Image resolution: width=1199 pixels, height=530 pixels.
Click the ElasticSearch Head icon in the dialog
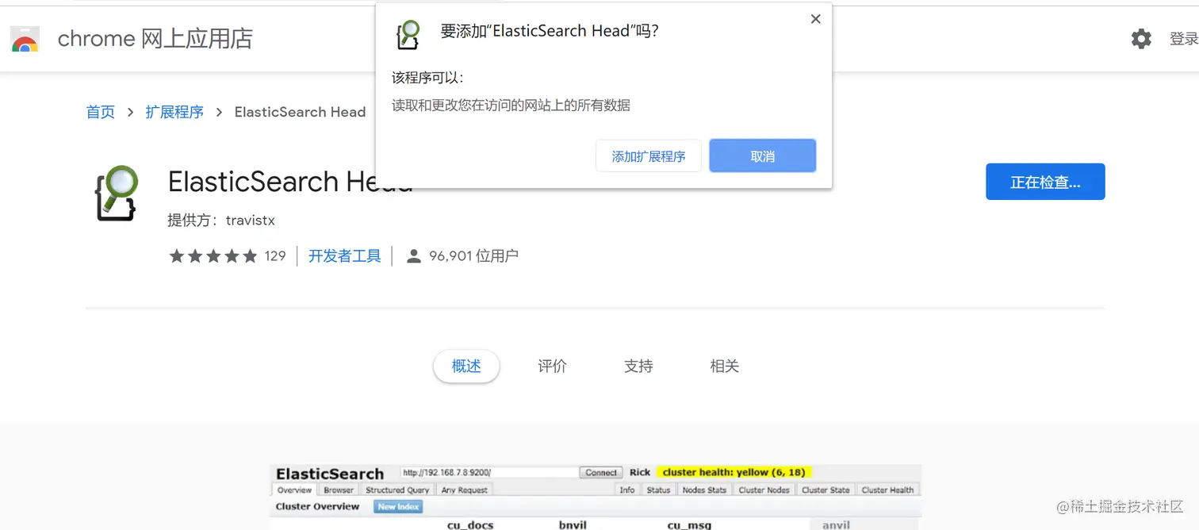click(408, 34)
